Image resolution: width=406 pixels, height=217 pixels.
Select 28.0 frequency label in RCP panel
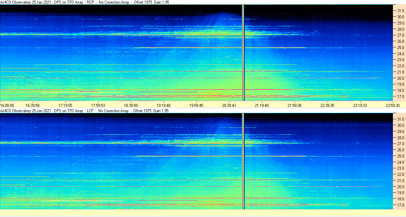point(401,29)
